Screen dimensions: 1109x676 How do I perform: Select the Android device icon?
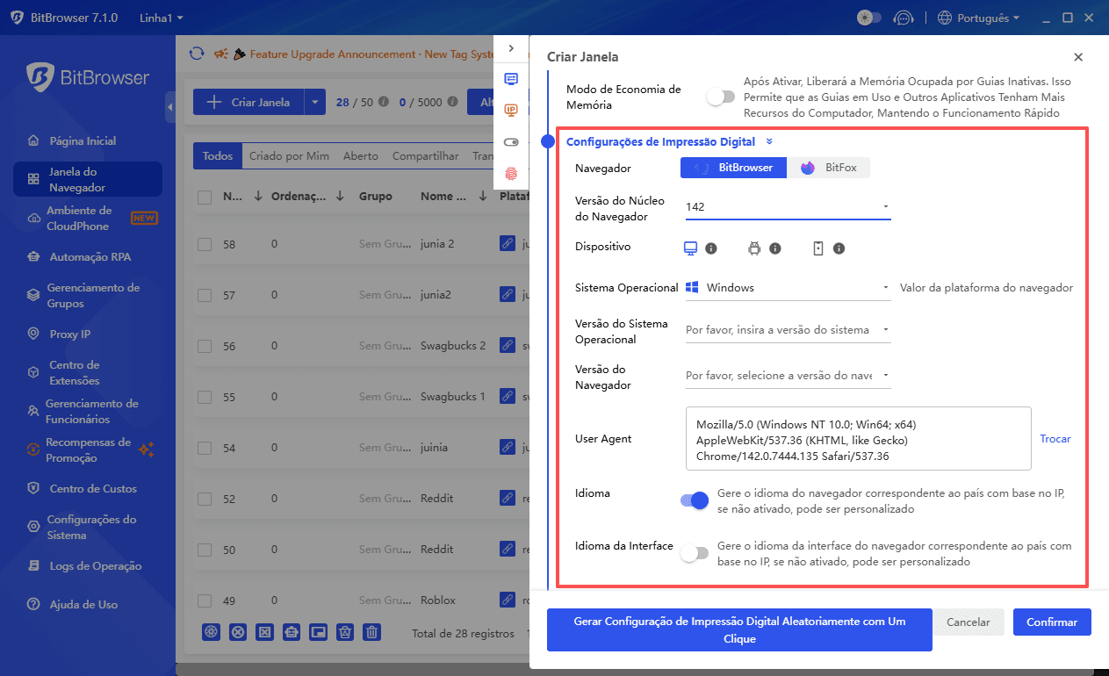(753, 248)
